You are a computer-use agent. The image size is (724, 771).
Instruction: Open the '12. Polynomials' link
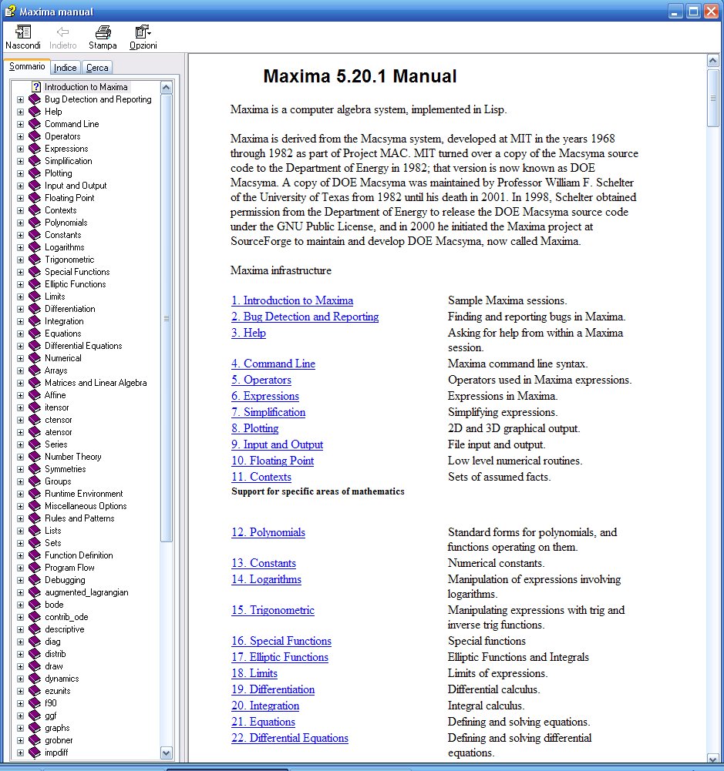268,532
